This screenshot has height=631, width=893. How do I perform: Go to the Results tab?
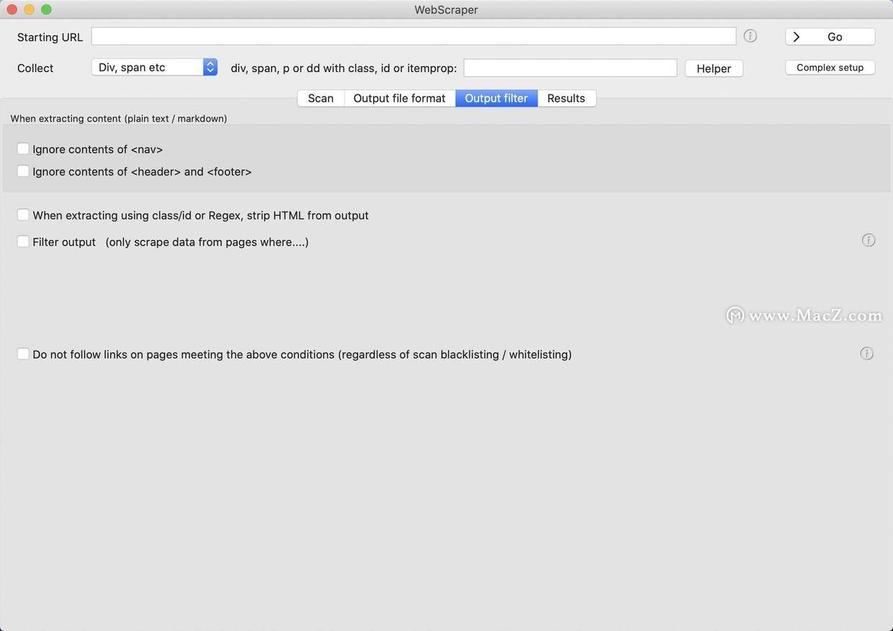(566, 98)
